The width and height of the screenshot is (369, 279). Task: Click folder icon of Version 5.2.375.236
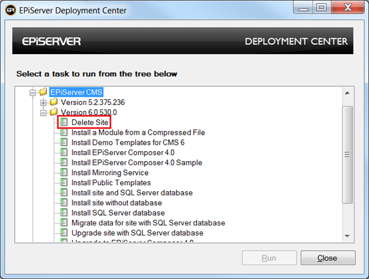coord(54,102)
